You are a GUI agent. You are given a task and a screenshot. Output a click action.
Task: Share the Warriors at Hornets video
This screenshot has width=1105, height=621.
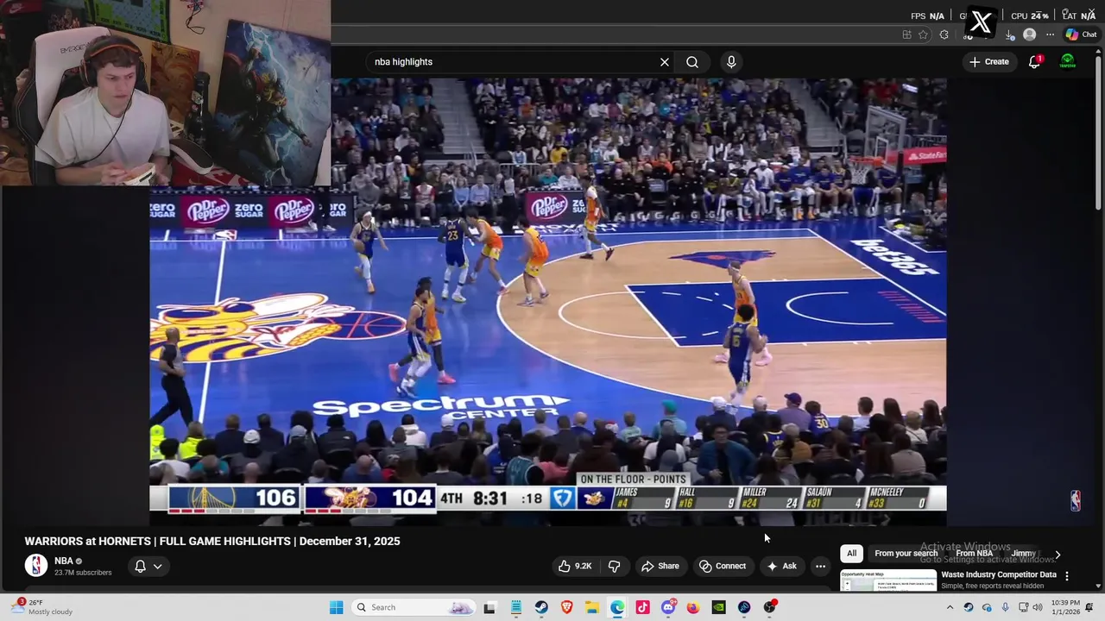(x=660, y=566)
